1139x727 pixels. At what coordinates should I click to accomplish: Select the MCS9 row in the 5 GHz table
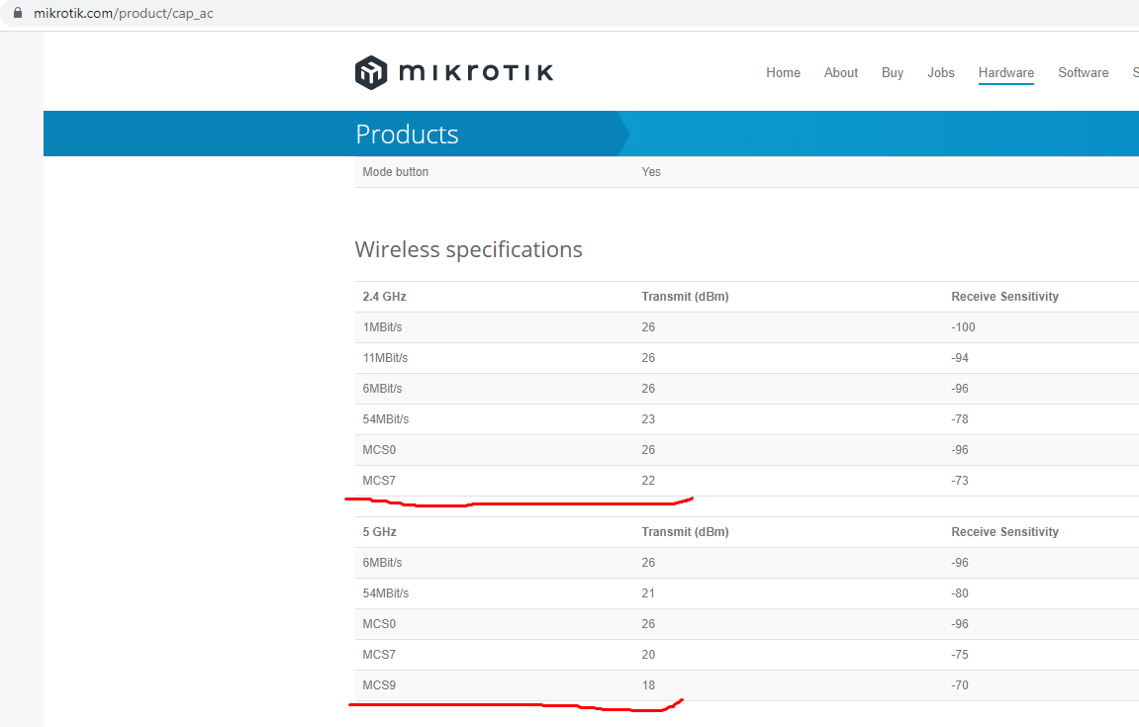[379, 684]
